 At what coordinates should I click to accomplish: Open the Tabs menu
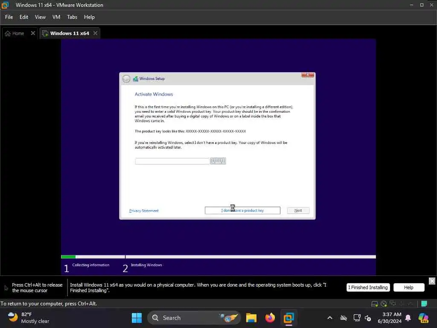[72, 17]
